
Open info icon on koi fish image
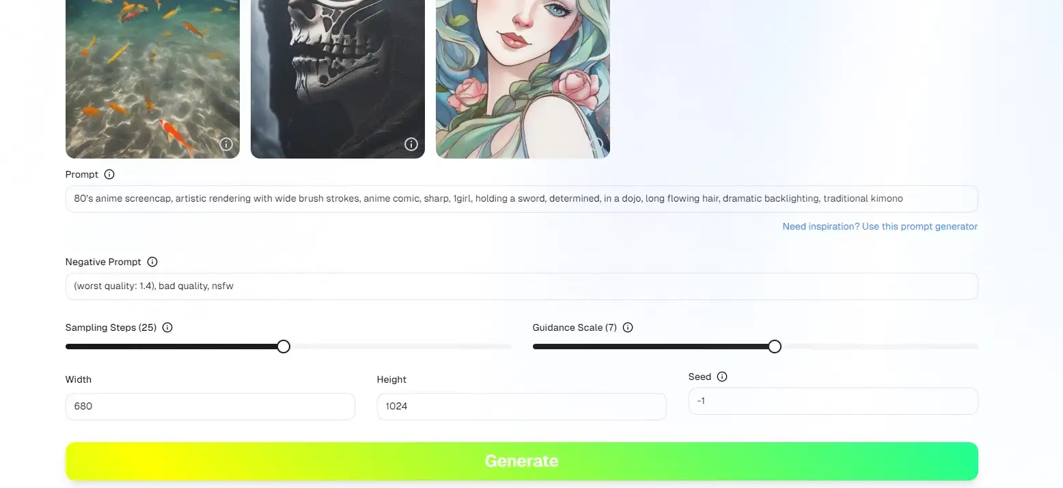click(226, 144)
